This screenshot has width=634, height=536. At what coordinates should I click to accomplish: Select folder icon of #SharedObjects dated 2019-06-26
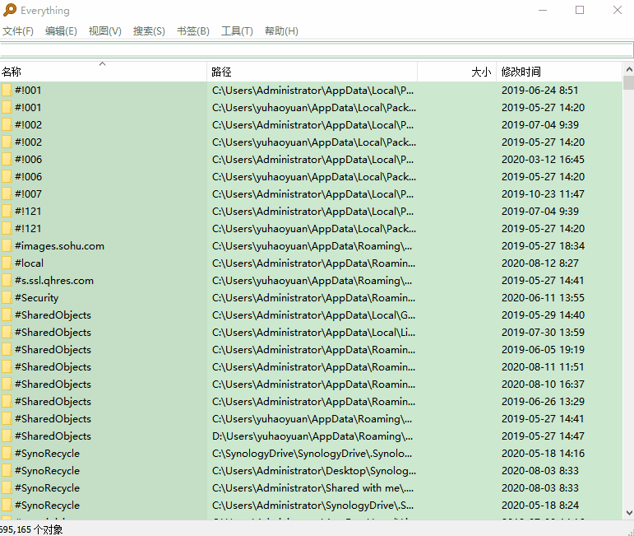[7, 402]
